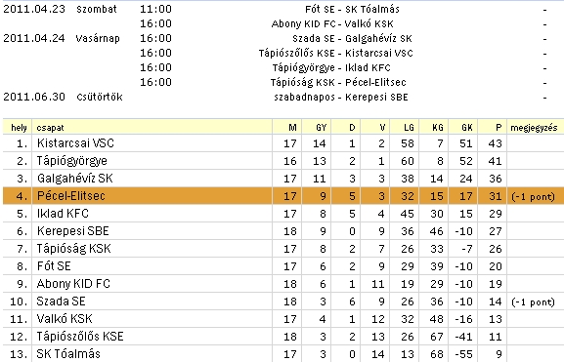
Task: Click the highlighted Pécel-Elitsec row
Action: [x=283, y=196]
